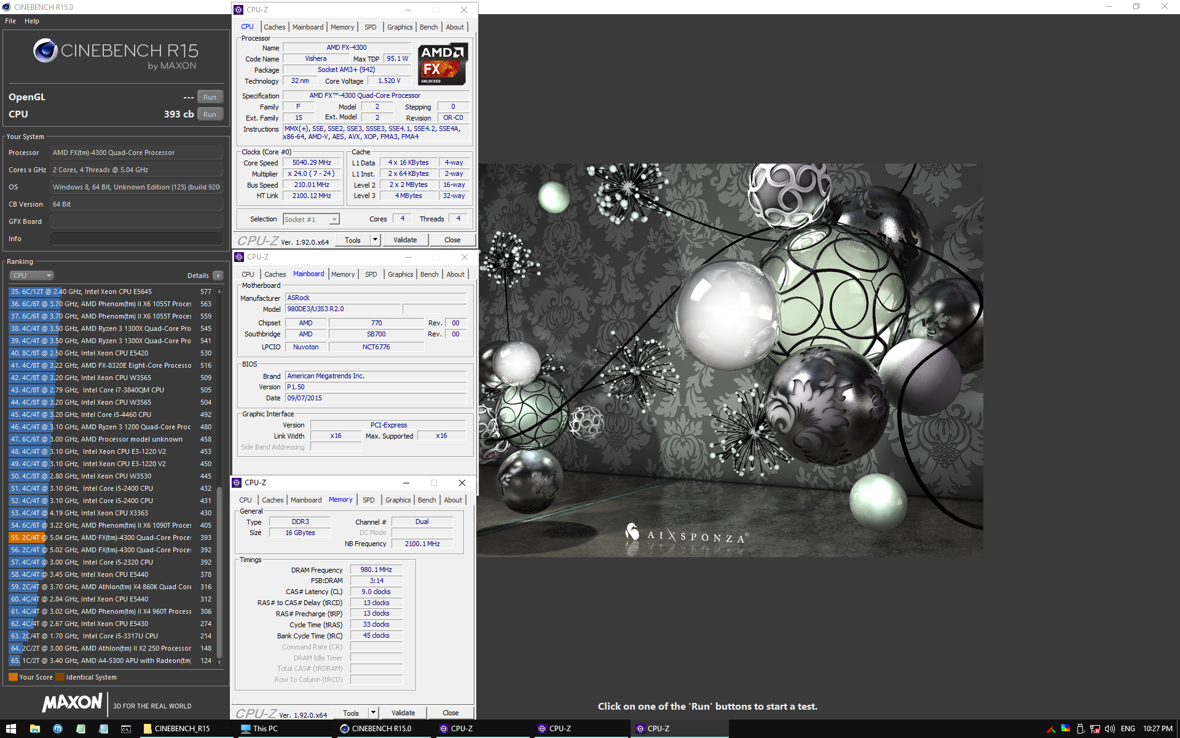Open the ENG language indicator
1180x738 pixels.
pos(1128,729)
